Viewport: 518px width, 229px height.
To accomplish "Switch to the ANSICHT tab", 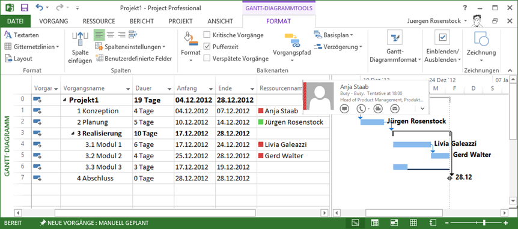I will 220,22.
